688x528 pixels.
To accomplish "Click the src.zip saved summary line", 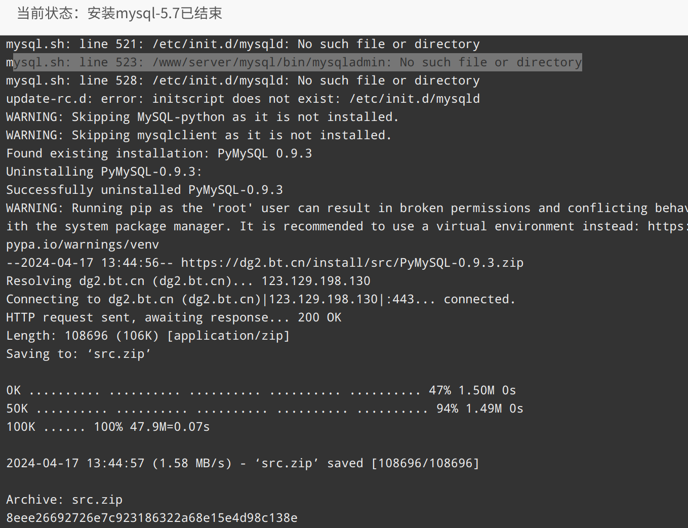I will pos(242,463).
